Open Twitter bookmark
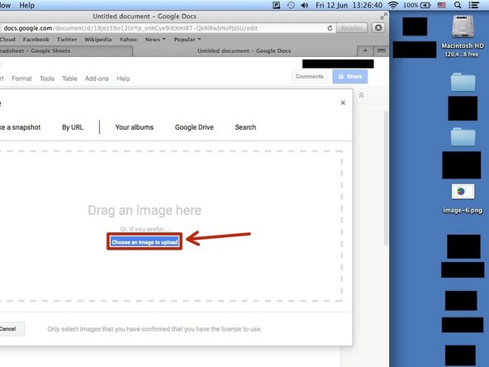The image size is (489, 367). (x=67, y=40)
